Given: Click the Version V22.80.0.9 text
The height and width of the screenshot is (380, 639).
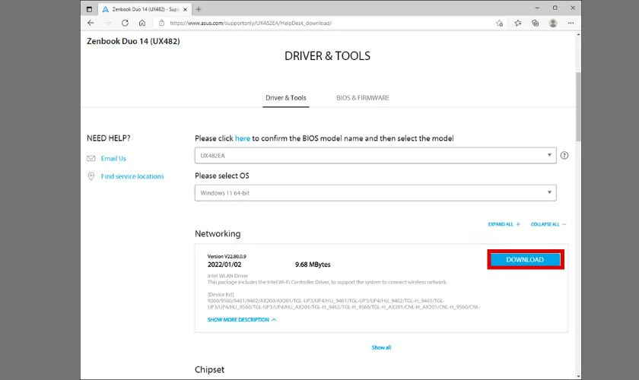Looking at the screenshot, I should coord(227,257).
